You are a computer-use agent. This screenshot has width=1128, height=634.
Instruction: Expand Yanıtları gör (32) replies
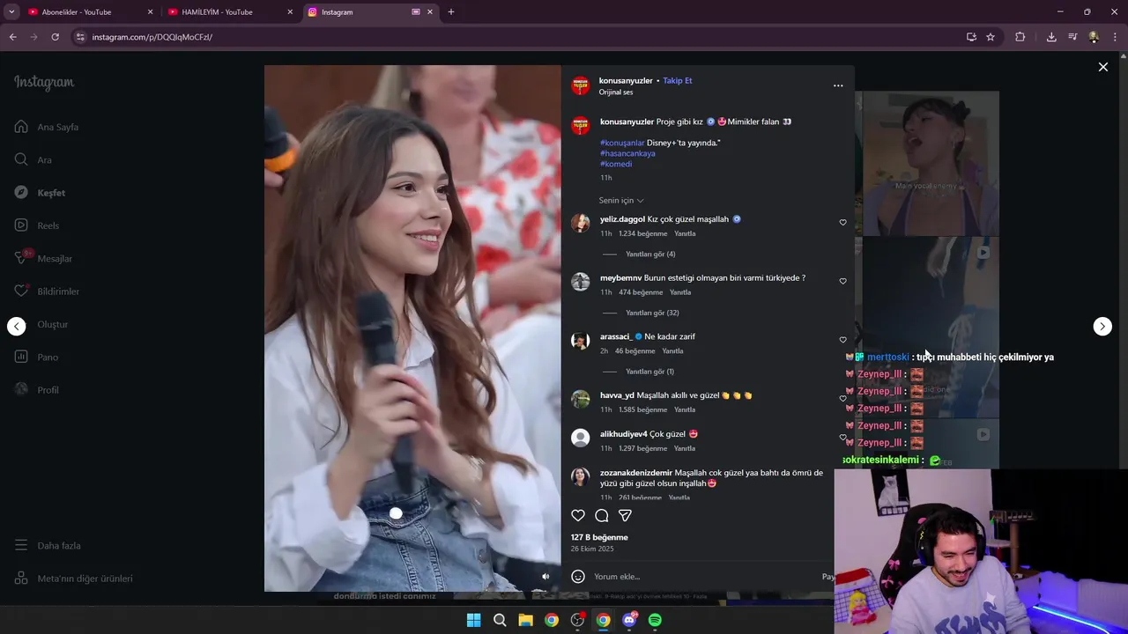(652, 313)
